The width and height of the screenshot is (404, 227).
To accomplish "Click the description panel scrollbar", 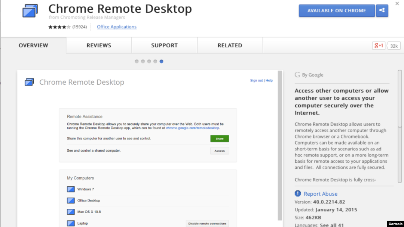I will (400, 126).
